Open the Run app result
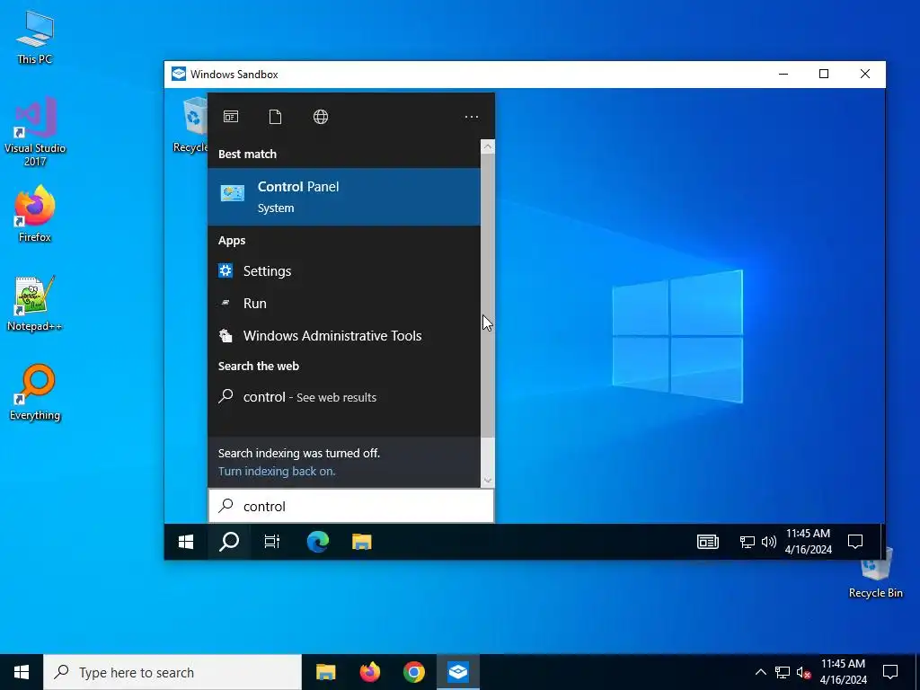 [344, 304]
